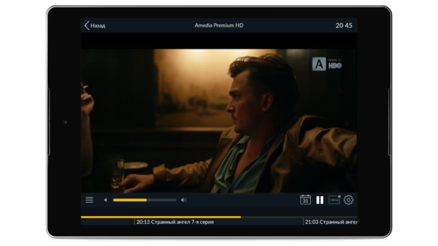Adjust the yellow volume slider

point(145,200)
